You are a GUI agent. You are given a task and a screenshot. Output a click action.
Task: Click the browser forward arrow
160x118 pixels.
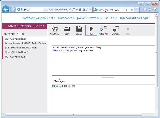click(x=13, y=10)
